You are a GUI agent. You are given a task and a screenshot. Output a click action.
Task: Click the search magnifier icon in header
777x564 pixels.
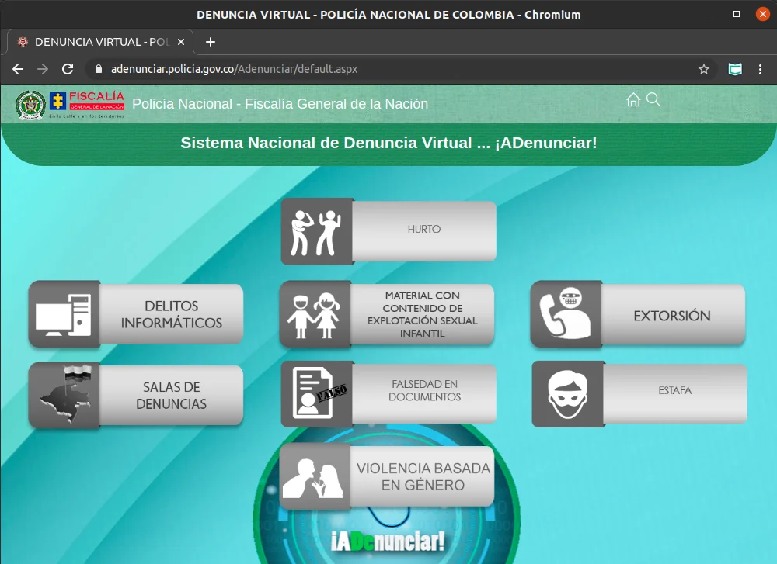653,99
